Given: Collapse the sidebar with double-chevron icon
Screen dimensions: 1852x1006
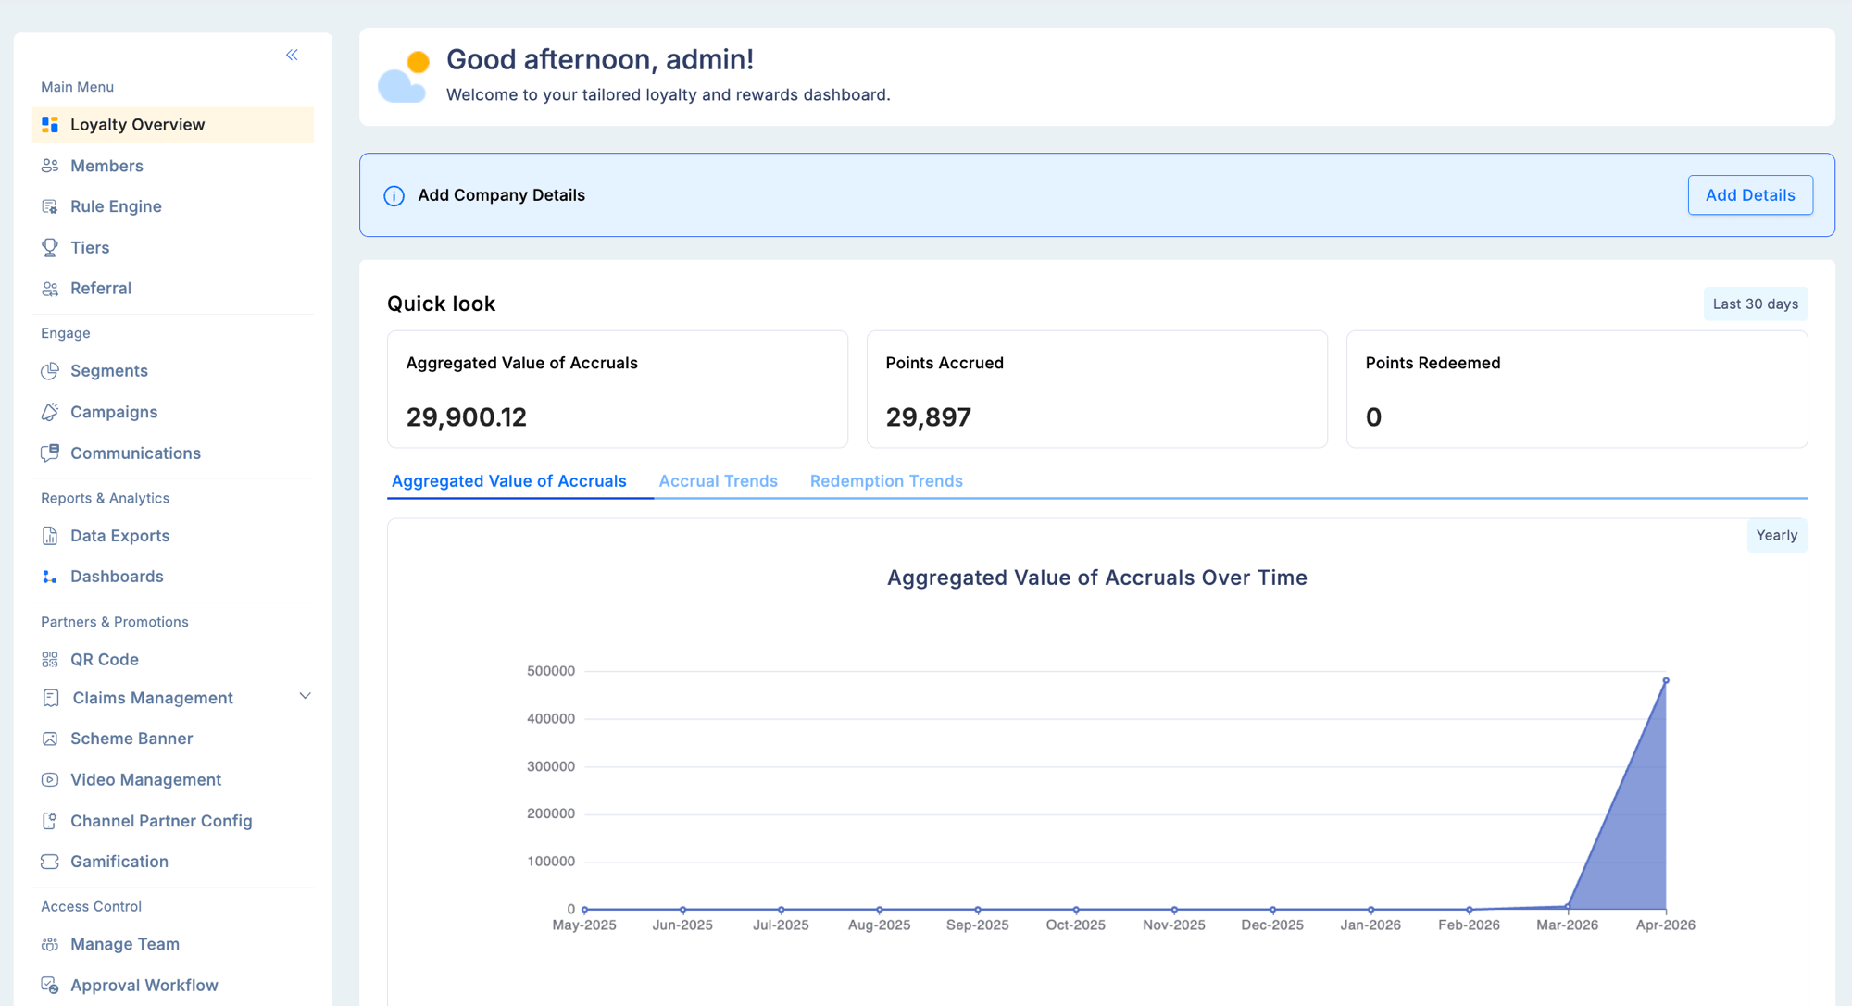Looking at the screenshot, I should pyautogui.click(x=292, y=56).
